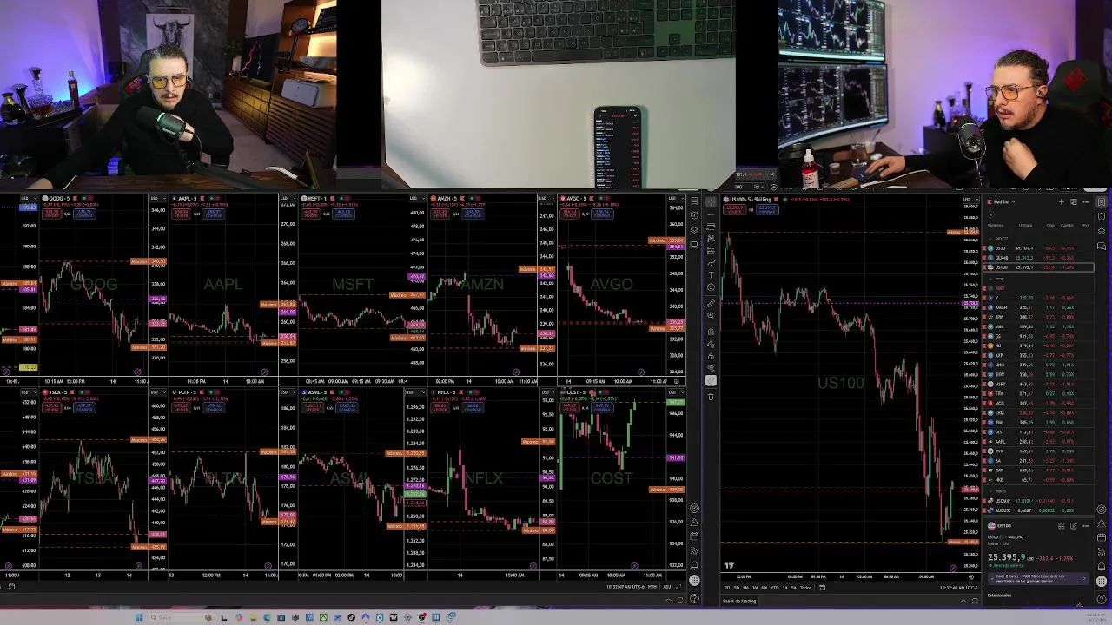The height and width of the screenshot is (625, 1112).
Task: Open watchlist advanced view layout icon
Action: (1074, 201)
